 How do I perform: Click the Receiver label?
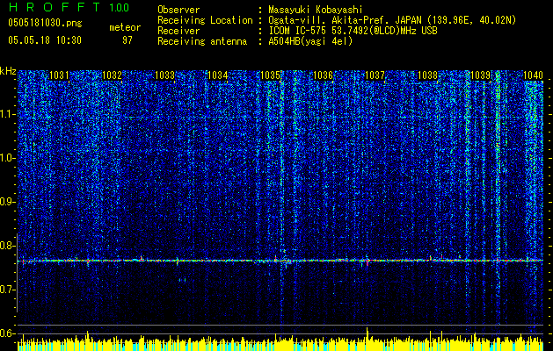[x=178, y=31]
